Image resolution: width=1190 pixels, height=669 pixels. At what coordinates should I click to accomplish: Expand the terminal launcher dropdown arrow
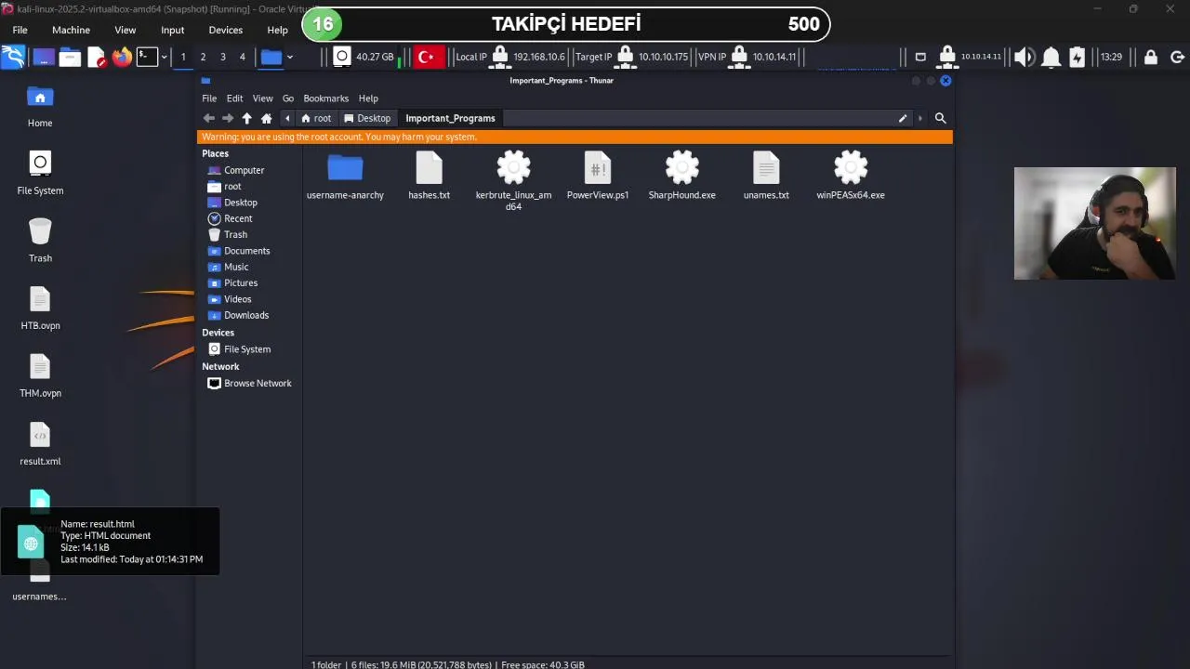[x=165, y=57]
